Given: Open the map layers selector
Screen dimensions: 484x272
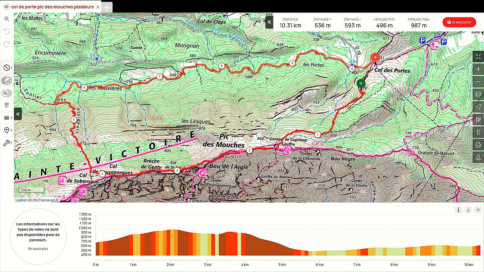Looking at the screenshot, I should tap(478, 94).
